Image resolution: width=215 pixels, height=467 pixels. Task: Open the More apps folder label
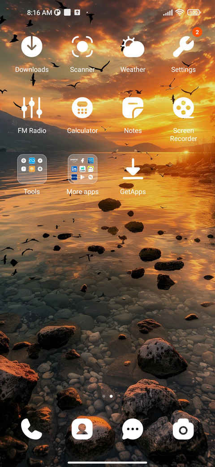(x=82, y=192)
